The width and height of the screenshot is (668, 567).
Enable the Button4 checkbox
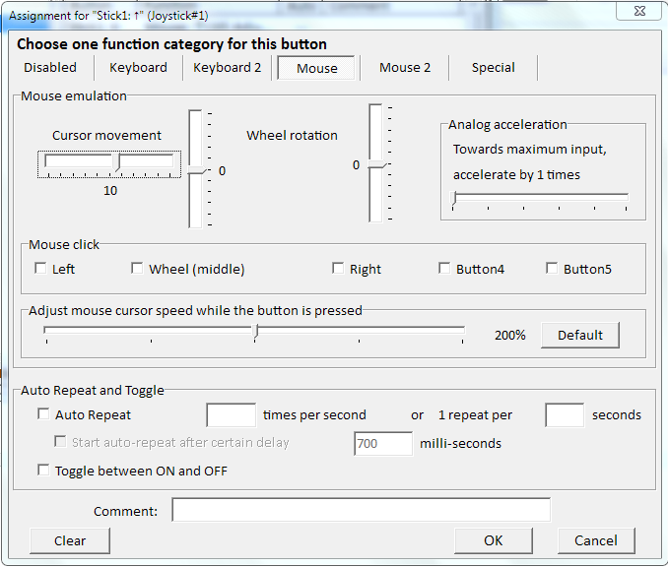pyautogui.click(x=445, y=269)
